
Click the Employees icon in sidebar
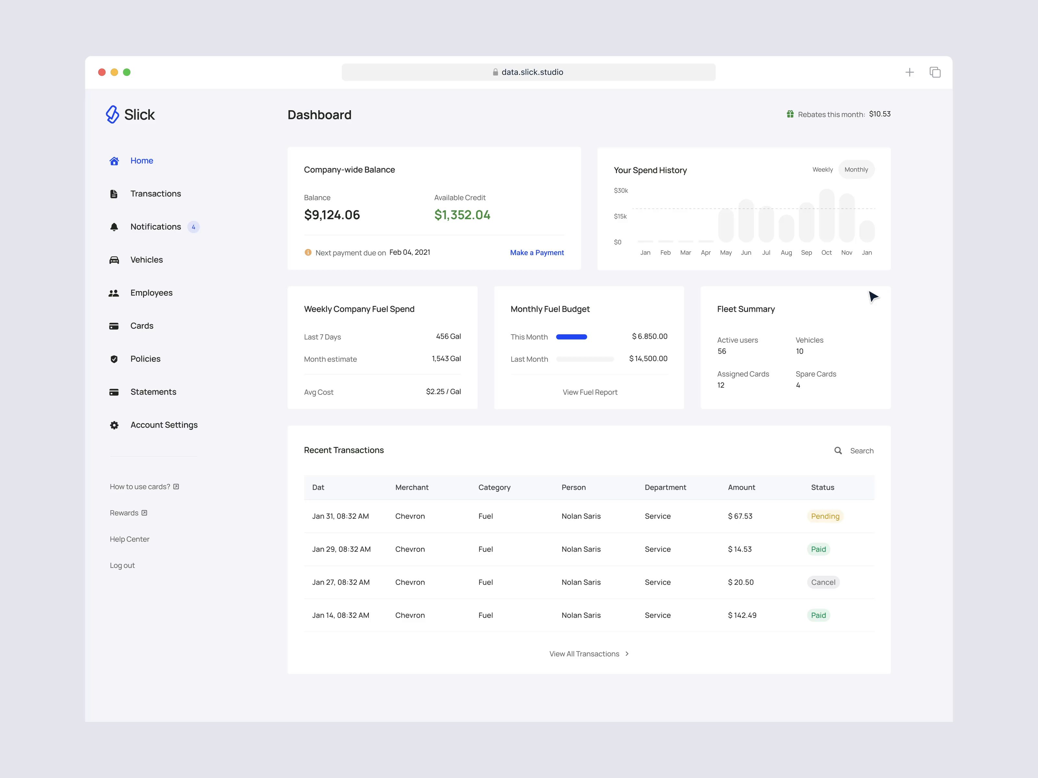(x=114, y=293)
